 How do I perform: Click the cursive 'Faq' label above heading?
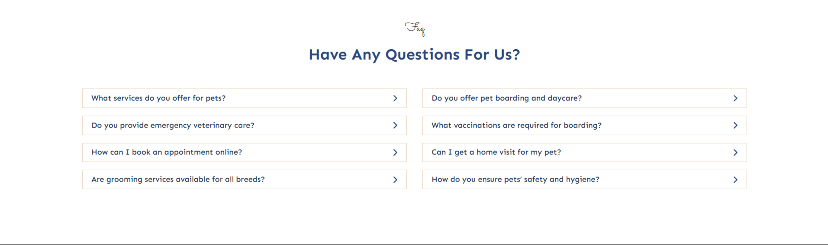[415, 29]
